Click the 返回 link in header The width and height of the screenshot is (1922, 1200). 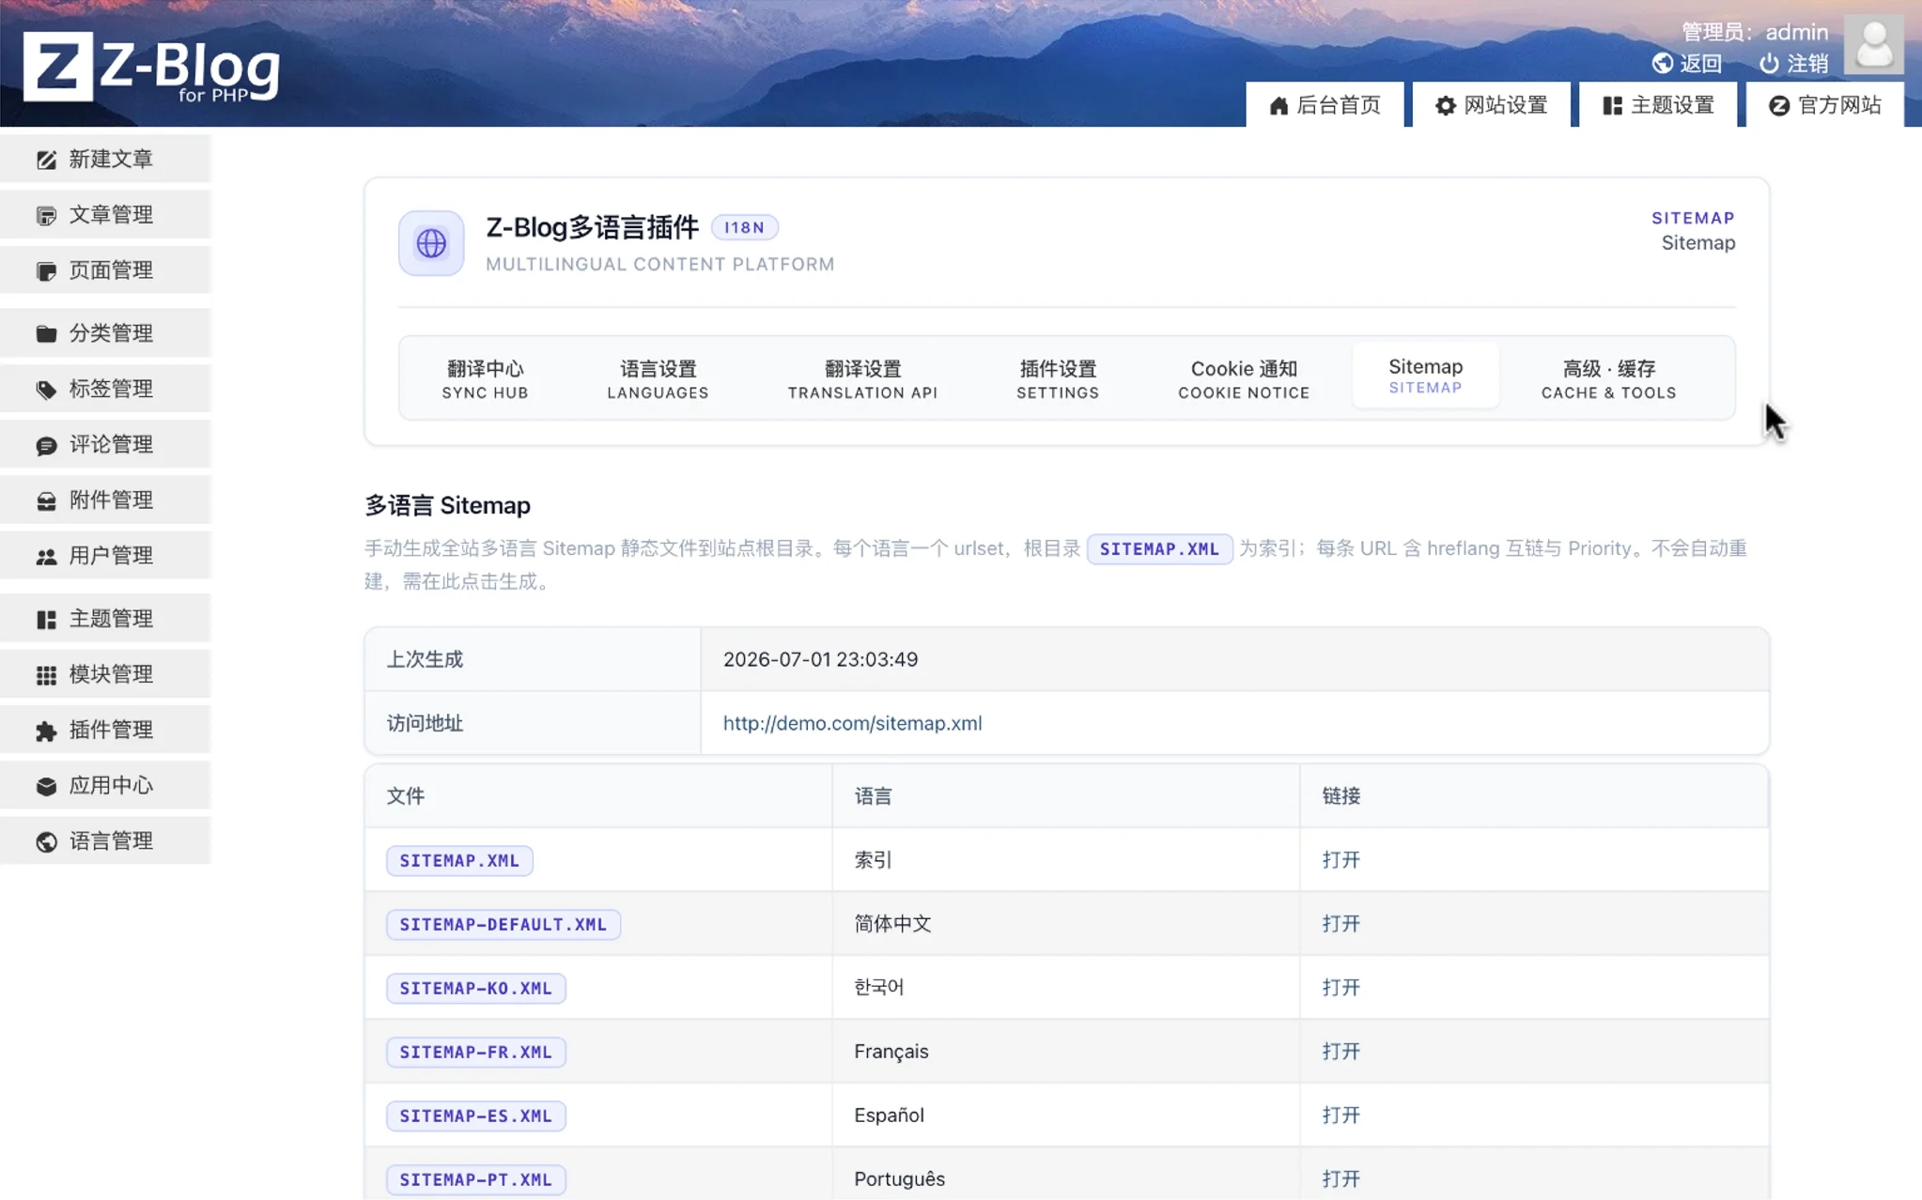1687,63
